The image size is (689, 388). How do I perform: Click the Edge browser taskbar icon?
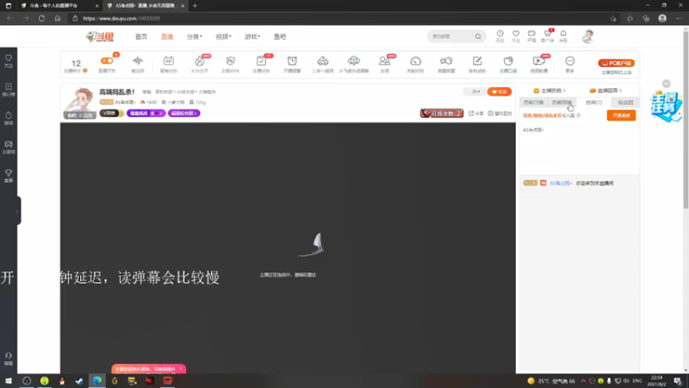coord(97,381)
